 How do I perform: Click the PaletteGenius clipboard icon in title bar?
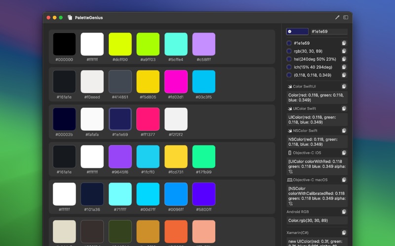coord(70,18)
